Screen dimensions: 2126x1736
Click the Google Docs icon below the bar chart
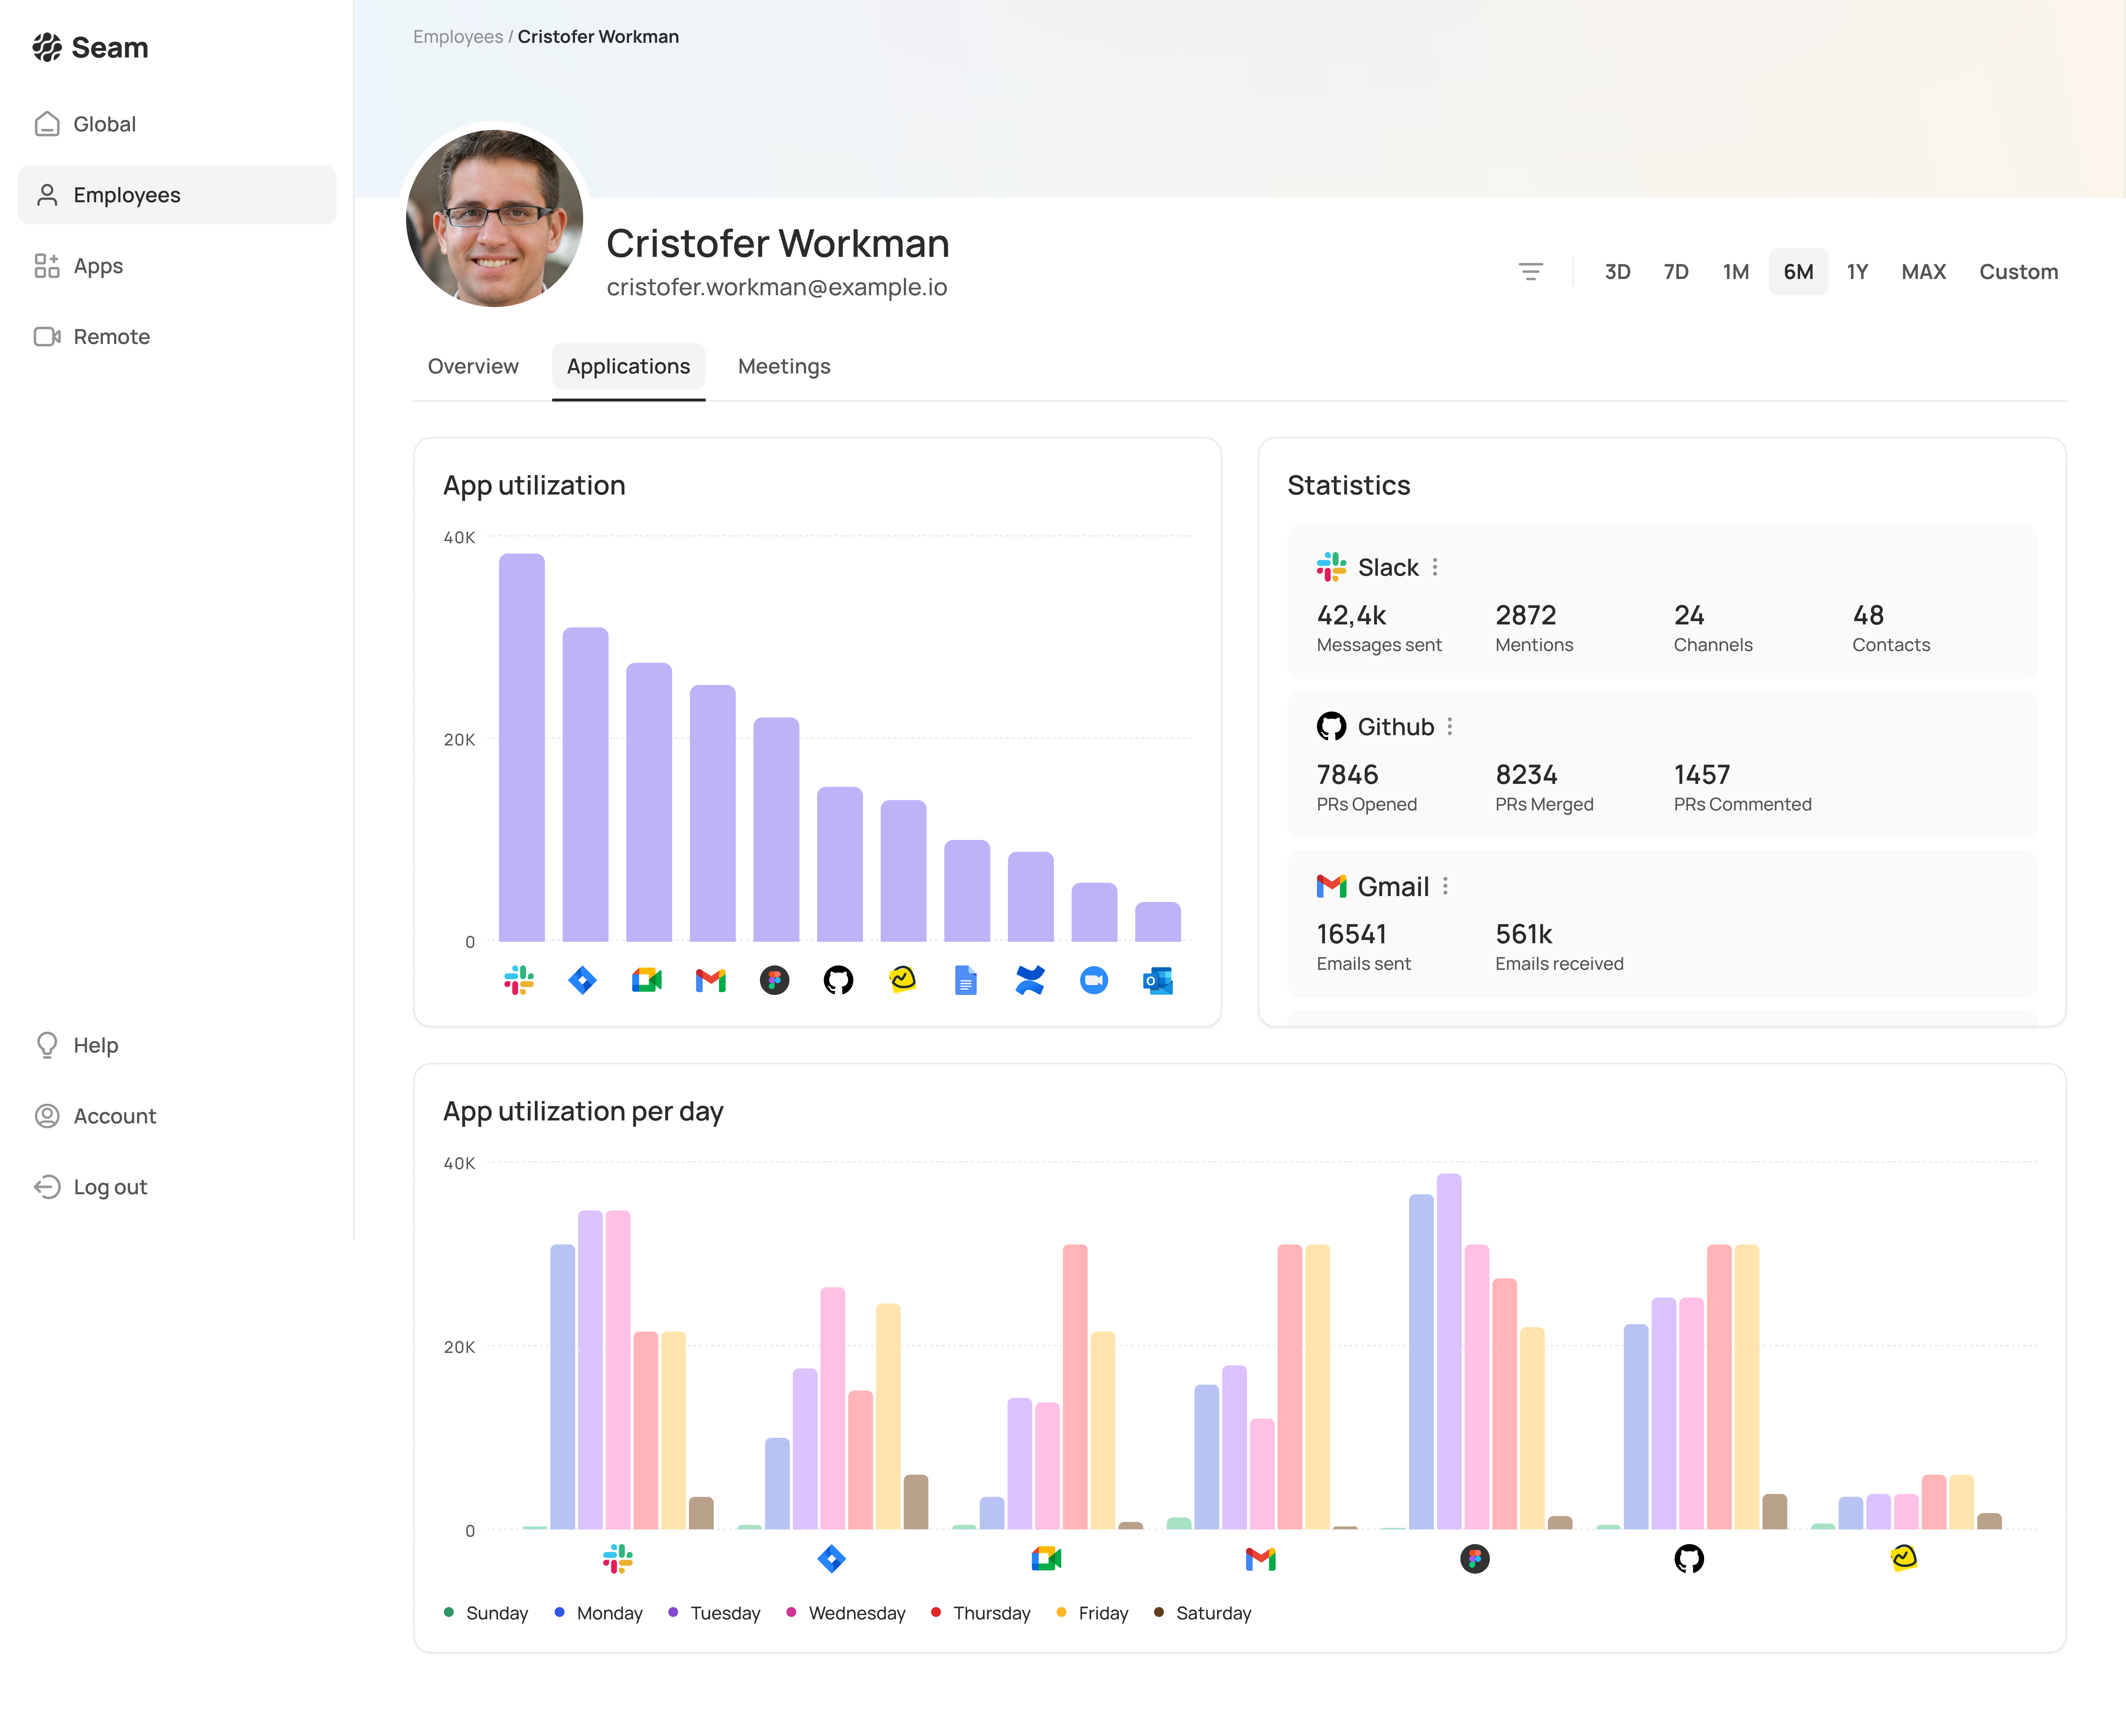pos(966,980)
